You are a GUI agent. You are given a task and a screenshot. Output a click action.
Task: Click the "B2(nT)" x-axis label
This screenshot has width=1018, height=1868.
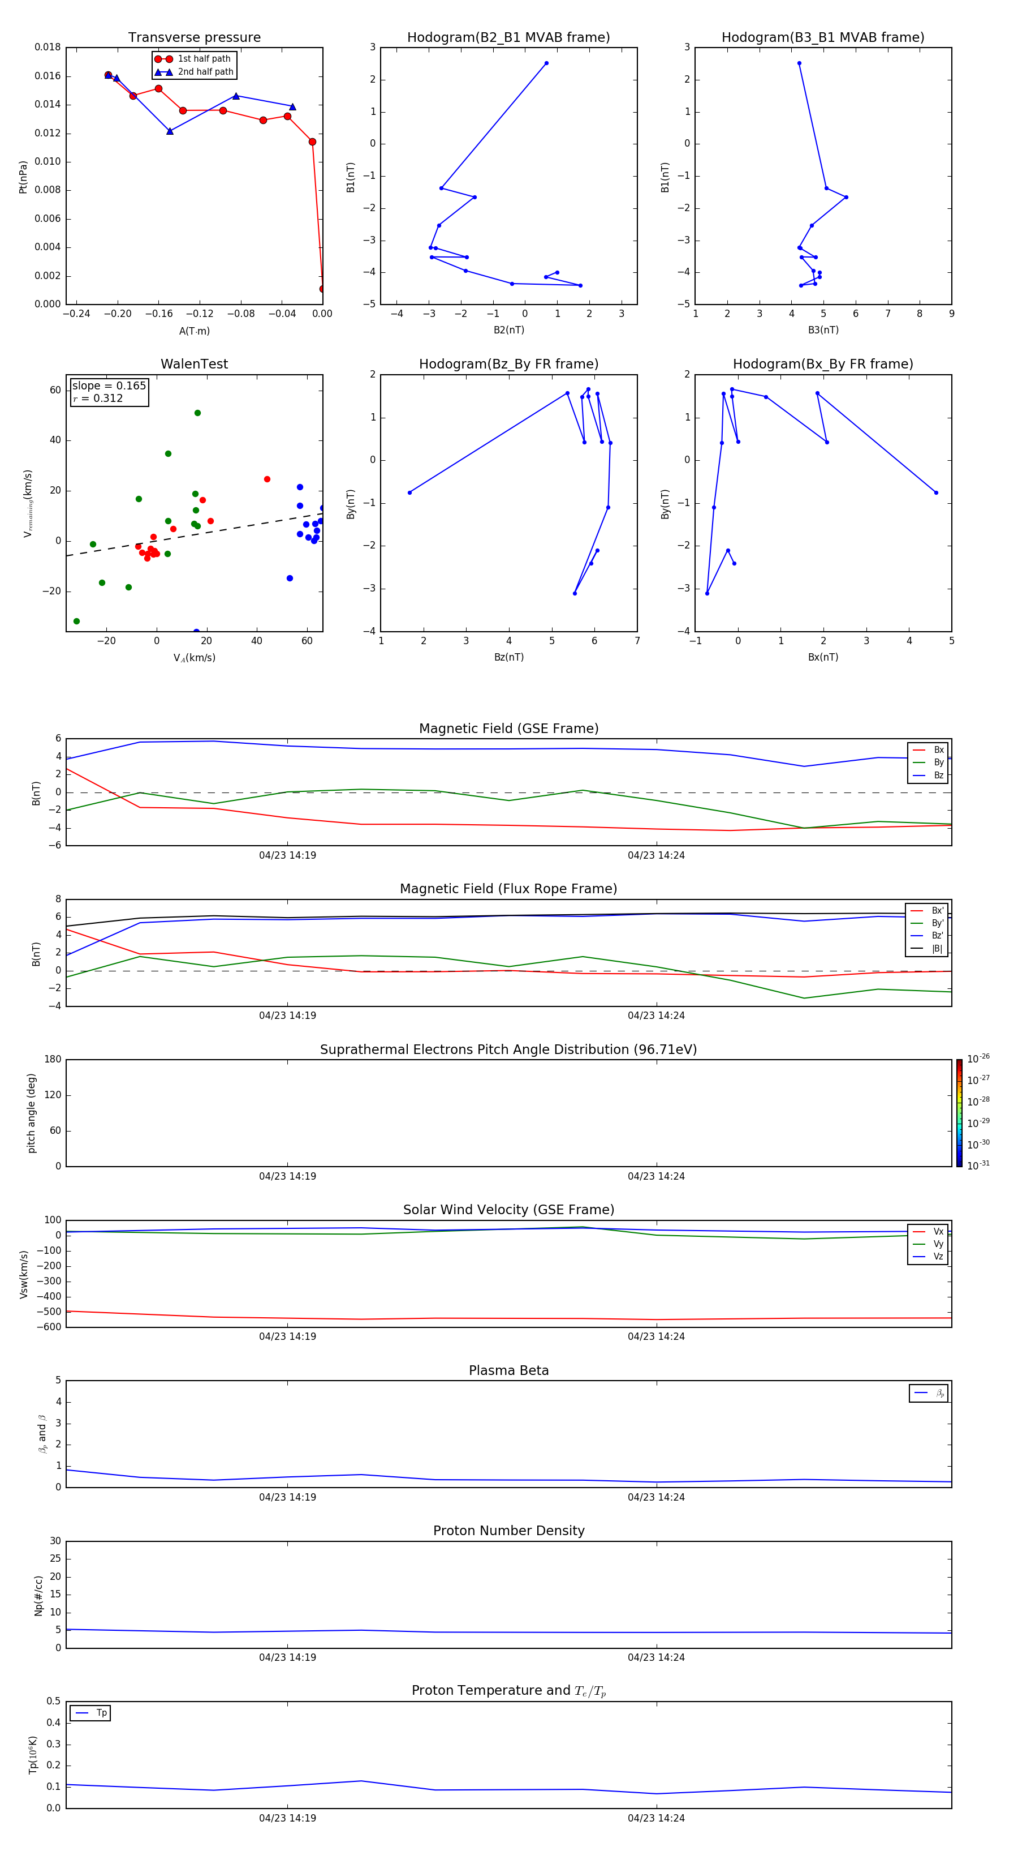pyautogui.click(x=508, y=330)
